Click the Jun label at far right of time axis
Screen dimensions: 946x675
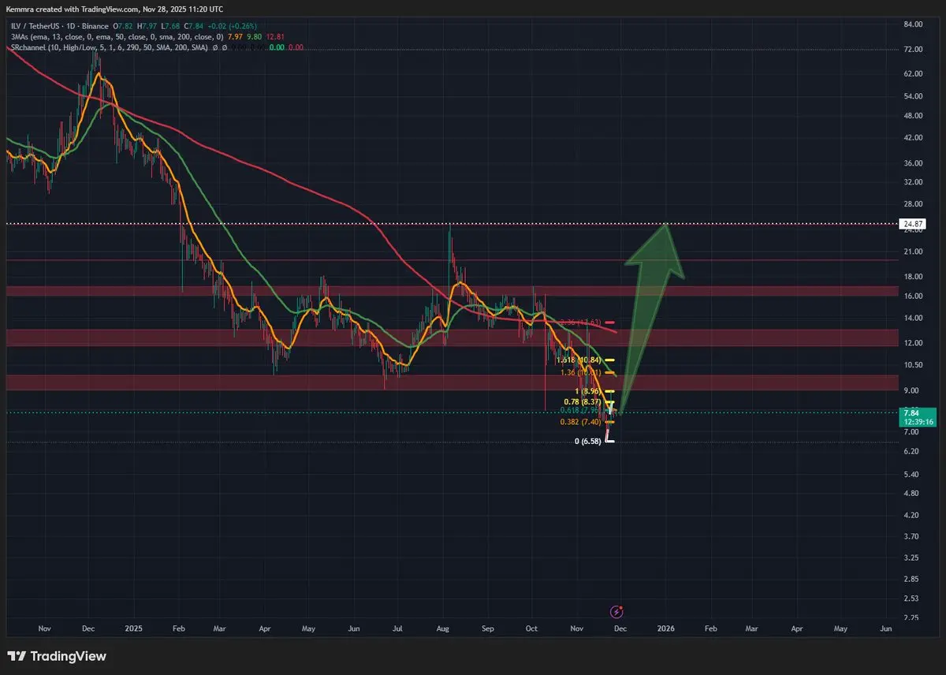pos(885,629)
